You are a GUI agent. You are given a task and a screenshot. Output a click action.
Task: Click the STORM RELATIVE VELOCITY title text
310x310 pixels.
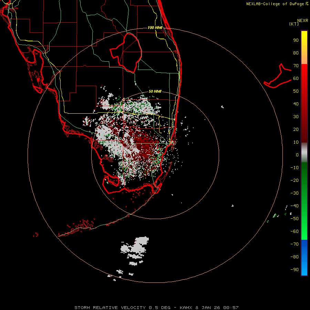110,308
